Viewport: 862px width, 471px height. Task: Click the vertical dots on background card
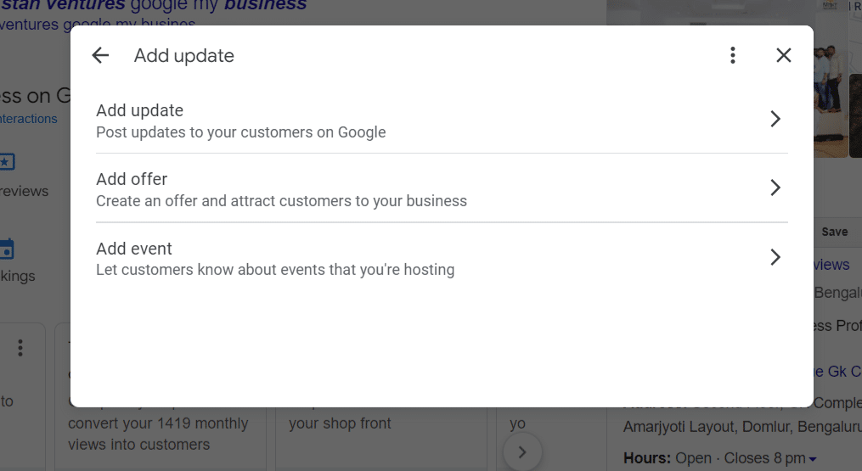(20, 348)
